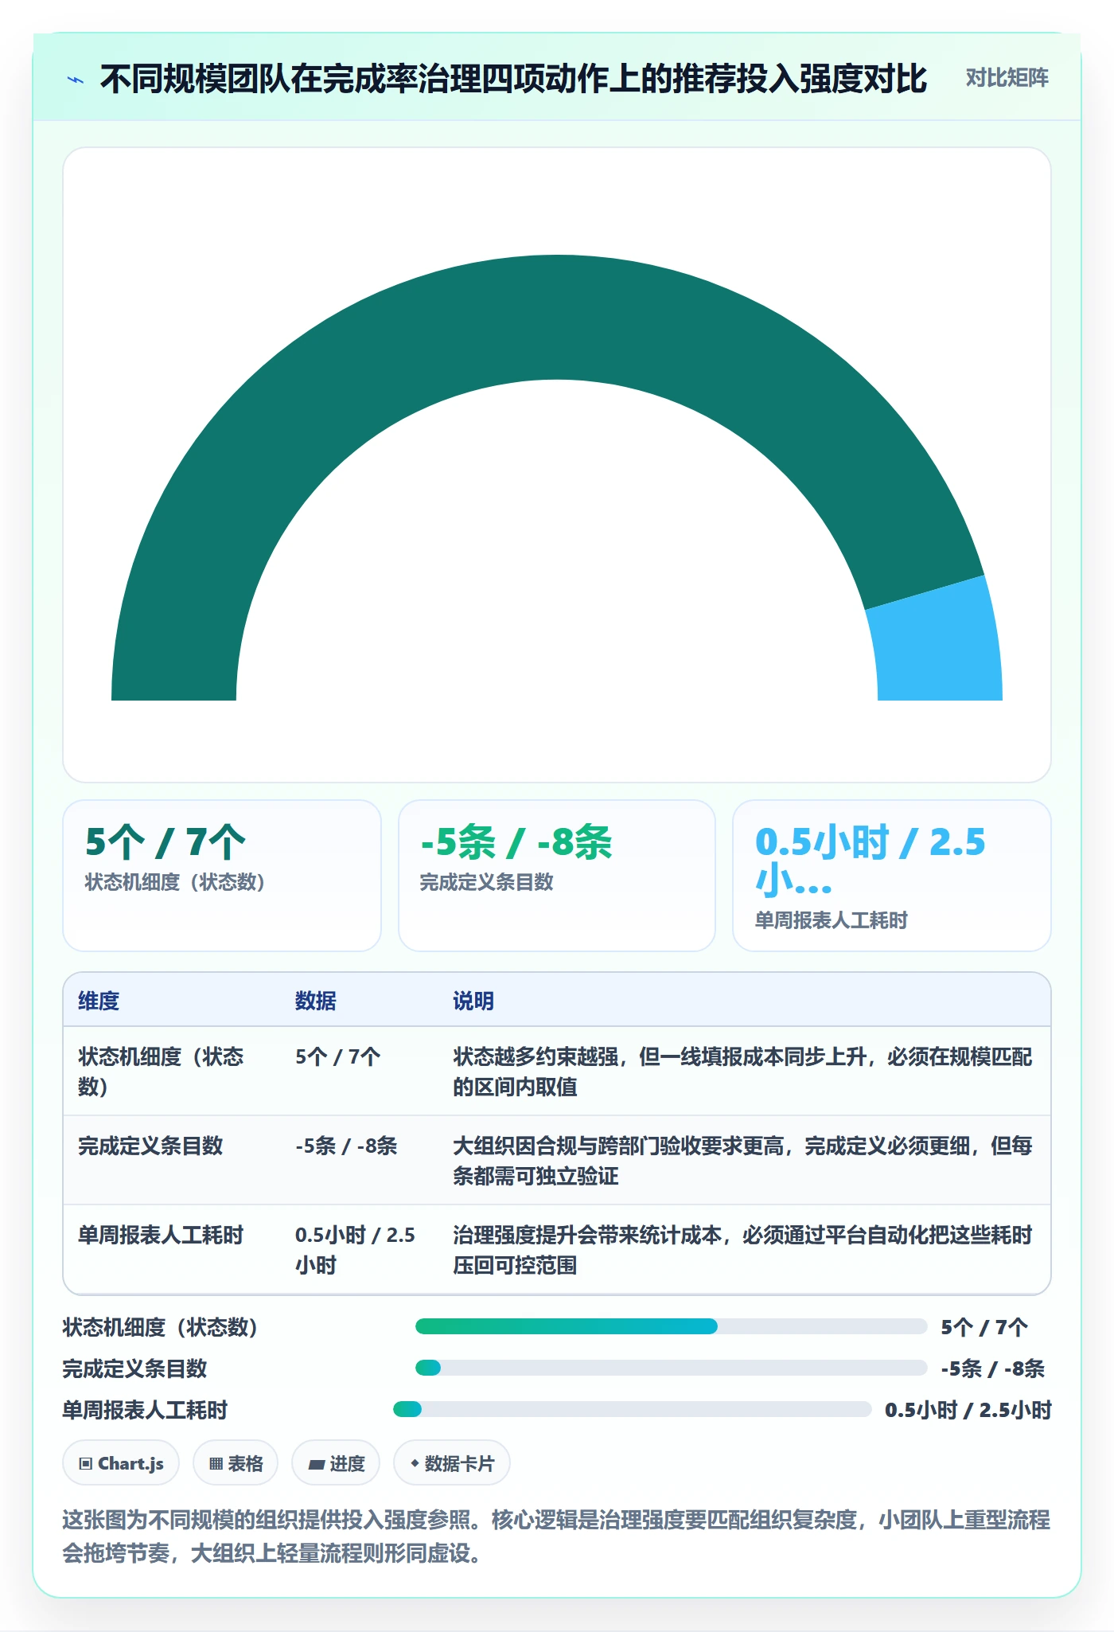Click the main title 不同规模团队…强度对比
Viewport: 1114px width, 1632px height.
(513, 79)
